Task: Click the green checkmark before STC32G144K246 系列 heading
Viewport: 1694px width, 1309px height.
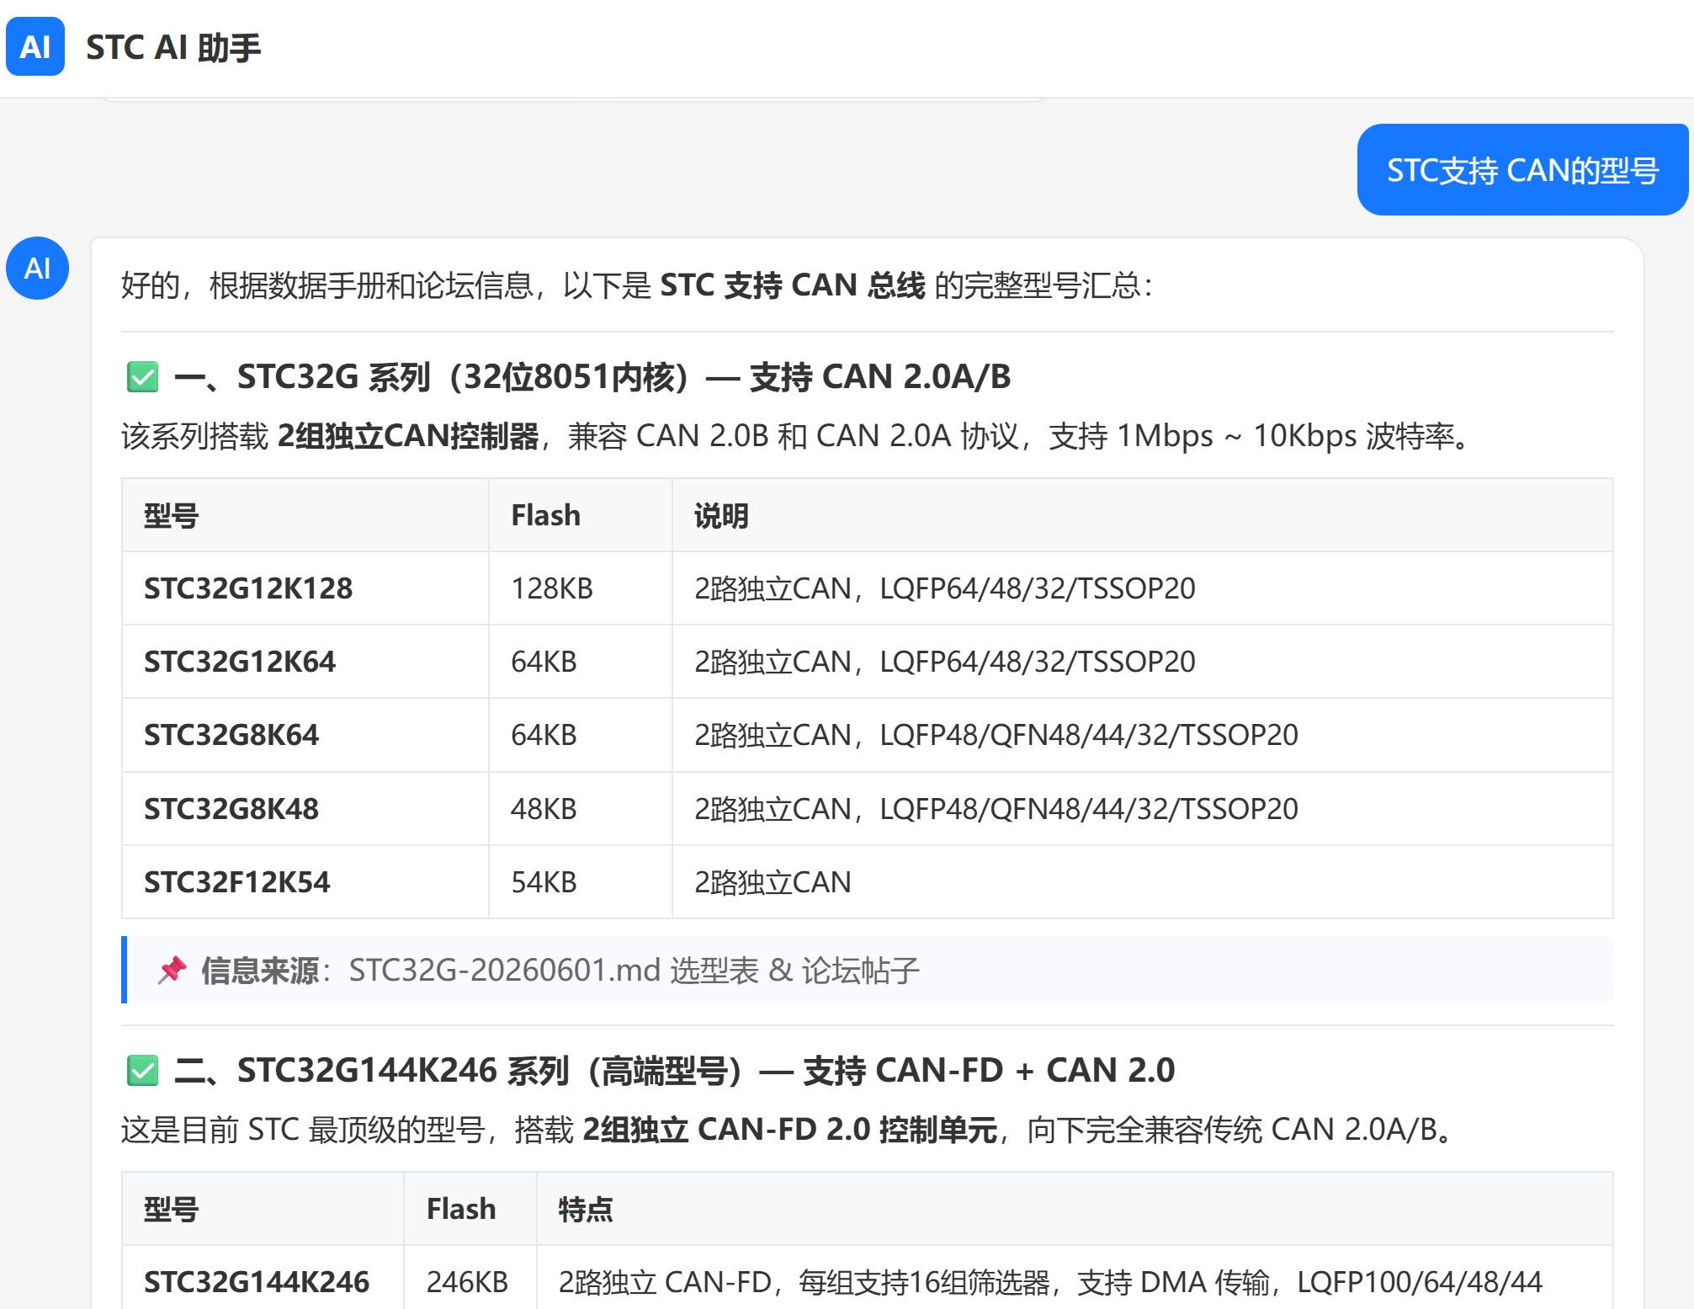Action: [x=142, y=1071]
